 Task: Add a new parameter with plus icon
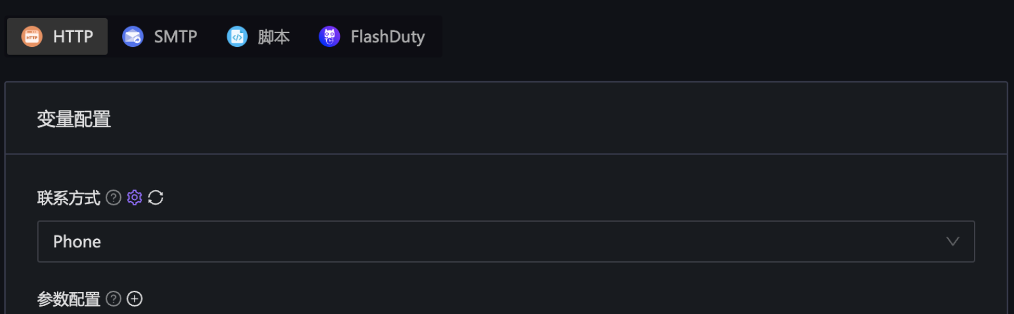[135, 299]
